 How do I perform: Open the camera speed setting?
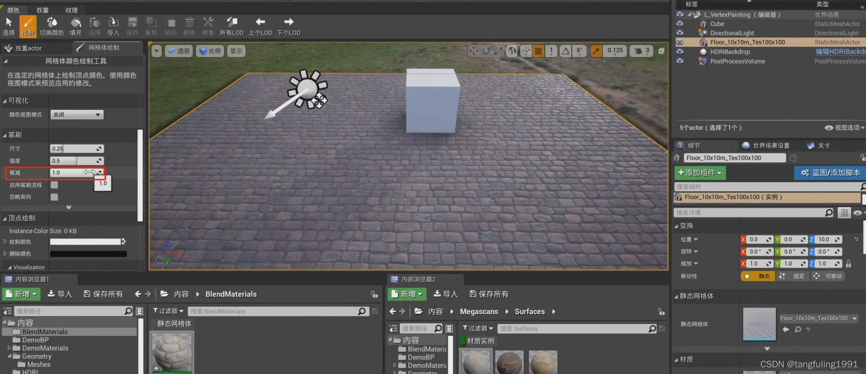click(642, 51)
